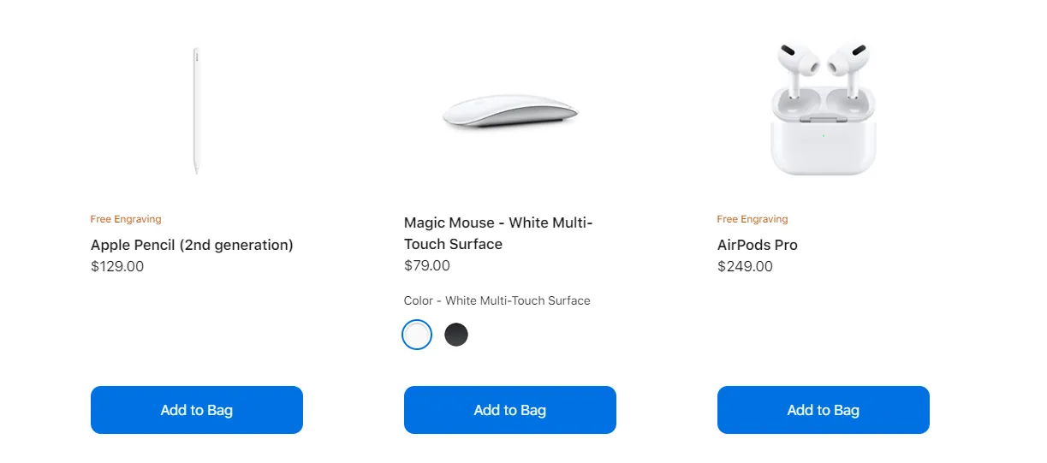
Task: Click the tip of the Apple Pencil image
Action: (x=196, y=169)
